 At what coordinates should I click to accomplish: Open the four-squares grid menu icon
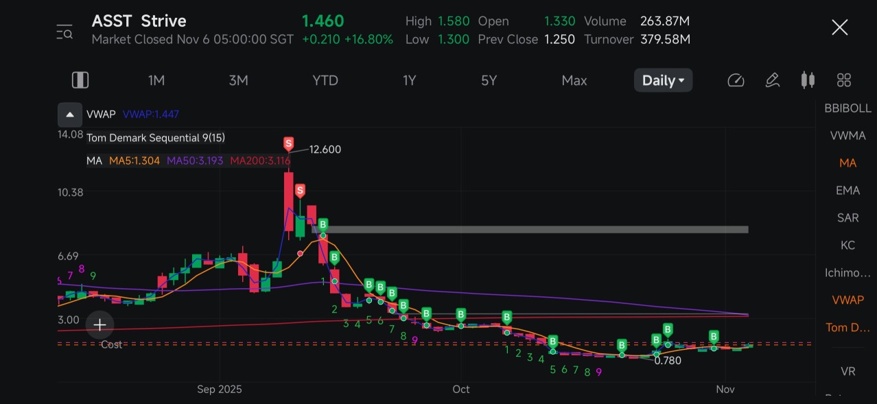pos(844,80)
